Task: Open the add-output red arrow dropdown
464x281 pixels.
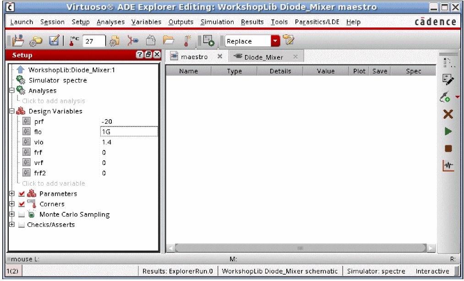Action: pos(458,97)
